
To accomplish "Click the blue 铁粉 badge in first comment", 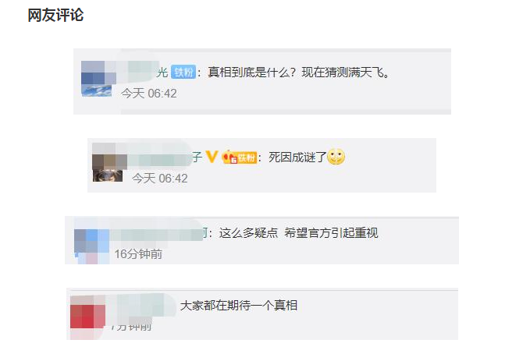I will (183, 72).
